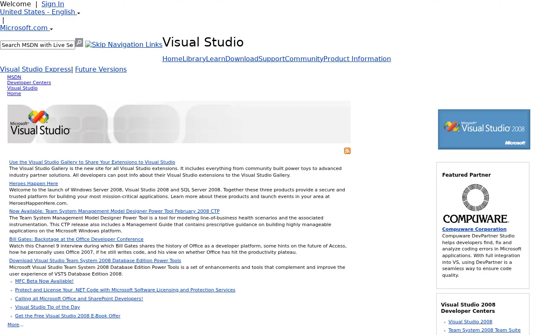
Task: Expand the Microsoft.com dropdown
Action: click(26, 28)
